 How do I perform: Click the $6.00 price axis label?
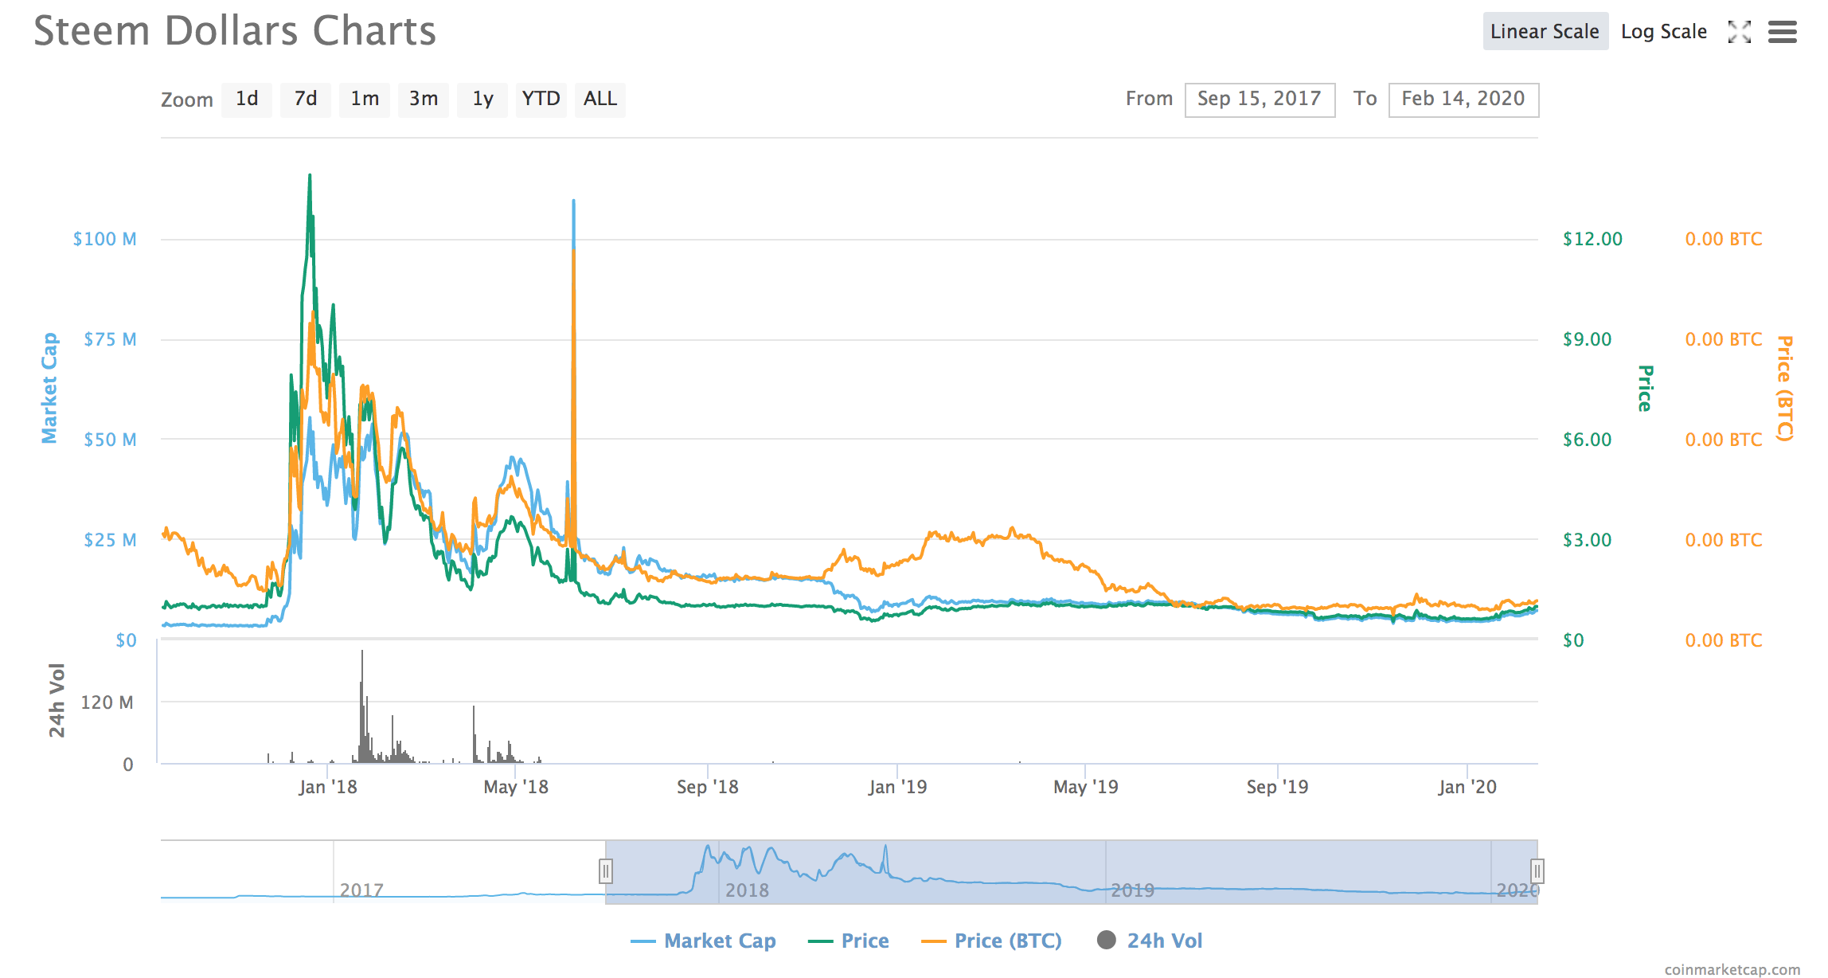(1587, 440)
